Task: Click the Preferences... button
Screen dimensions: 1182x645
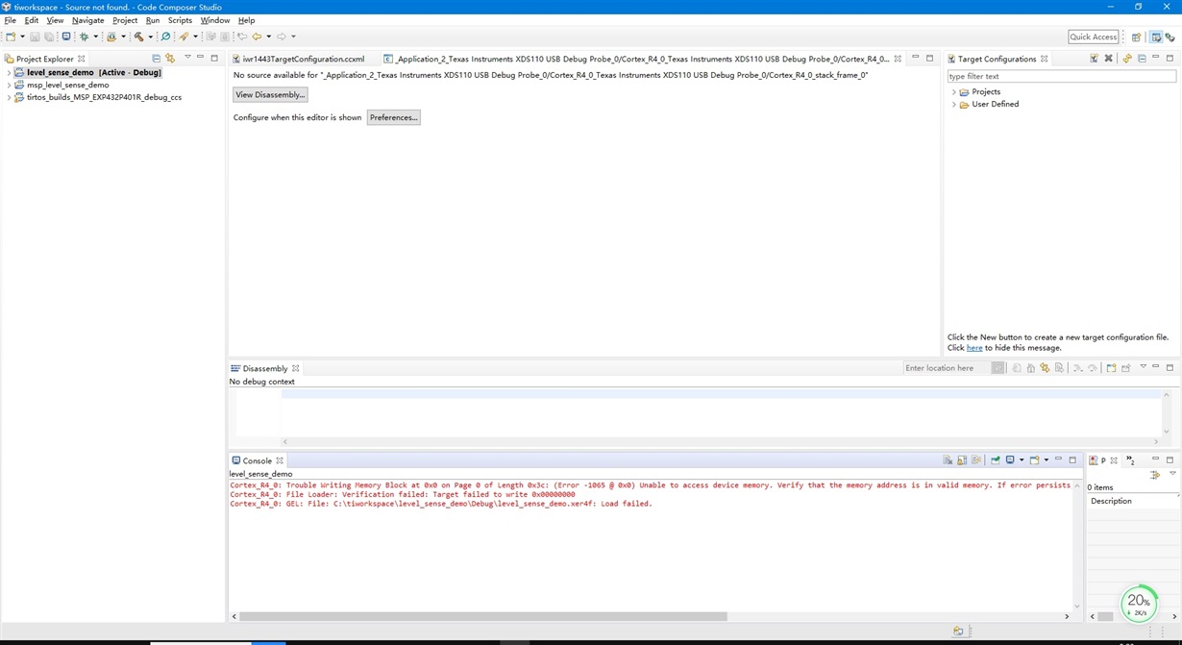Action: 394,117
